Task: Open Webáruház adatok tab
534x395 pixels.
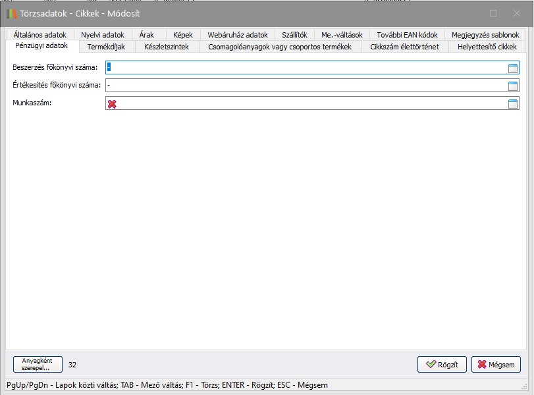Action: [237, 35]
